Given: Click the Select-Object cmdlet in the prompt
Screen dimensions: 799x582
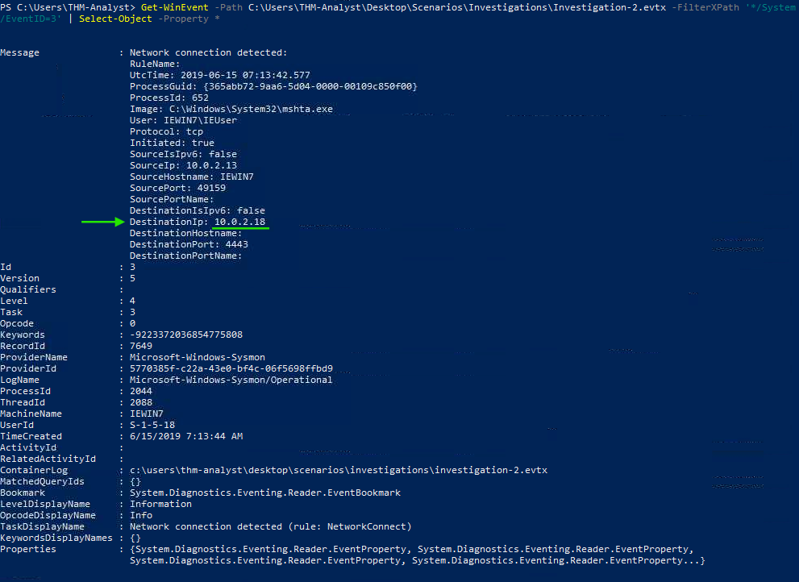Looking at the screenshot, I should pyautogui.click(x=115, y=19).
